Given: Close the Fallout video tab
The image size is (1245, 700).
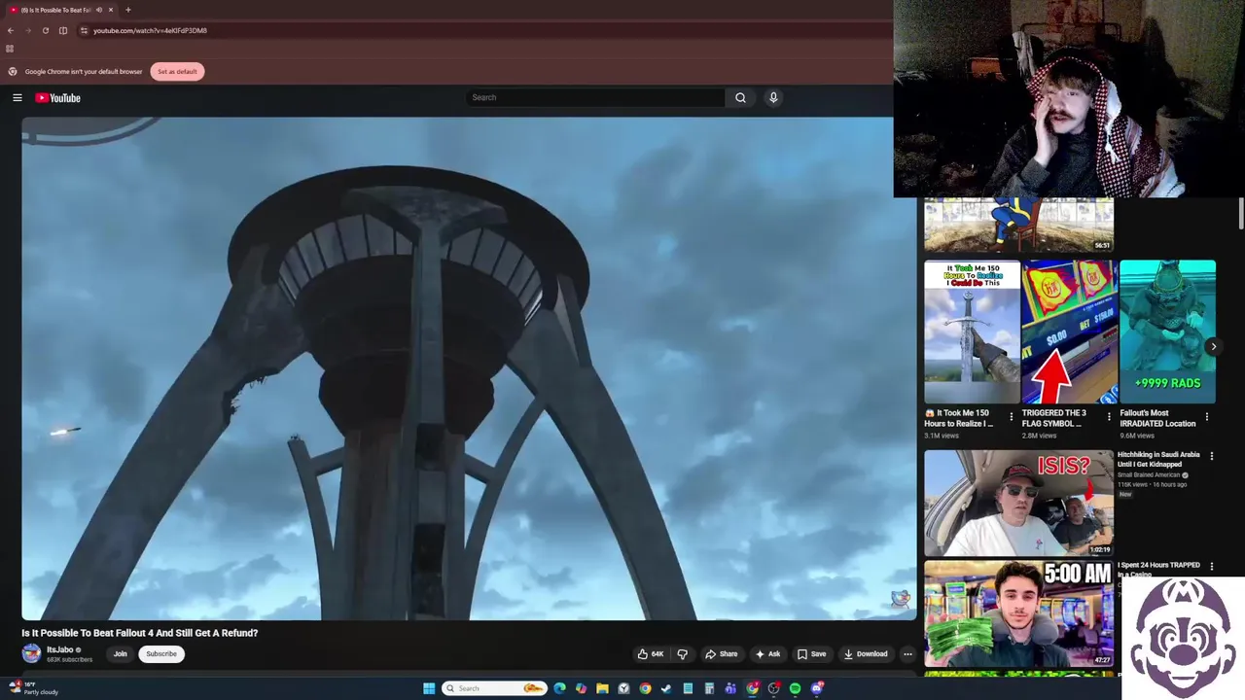Looking at the screenshot, I should [111, 10].
